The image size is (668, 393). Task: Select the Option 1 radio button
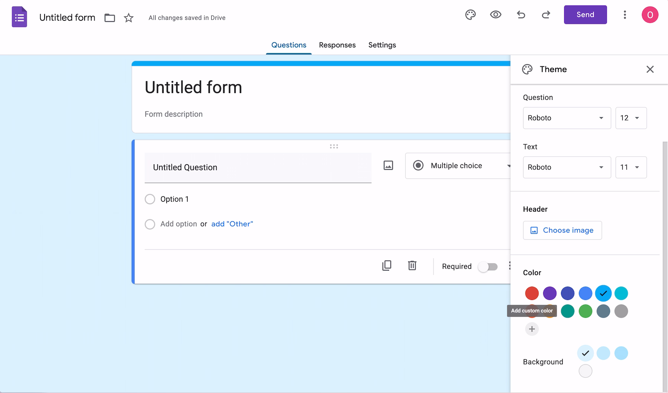pos(150,199)
